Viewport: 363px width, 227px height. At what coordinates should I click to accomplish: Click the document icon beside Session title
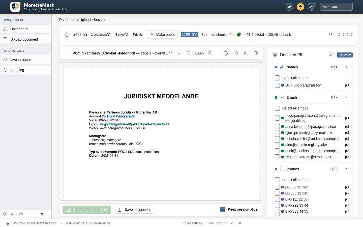67,35
